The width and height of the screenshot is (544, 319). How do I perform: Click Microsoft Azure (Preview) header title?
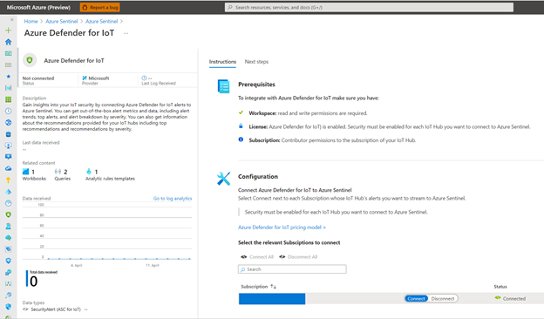click(38, 7)
